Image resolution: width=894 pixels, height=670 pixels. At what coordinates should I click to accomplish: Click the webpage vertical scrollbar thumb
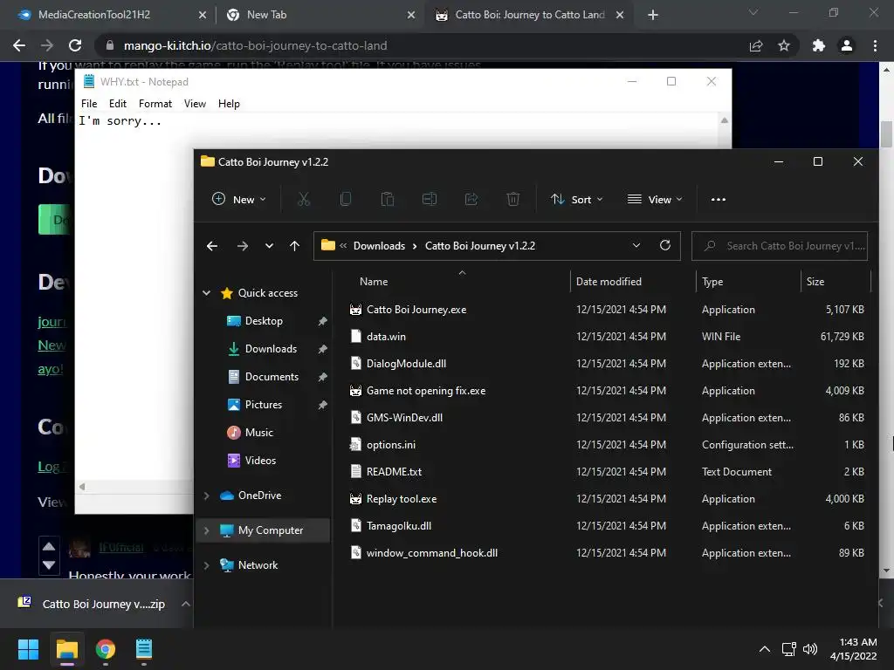[886, 135]
